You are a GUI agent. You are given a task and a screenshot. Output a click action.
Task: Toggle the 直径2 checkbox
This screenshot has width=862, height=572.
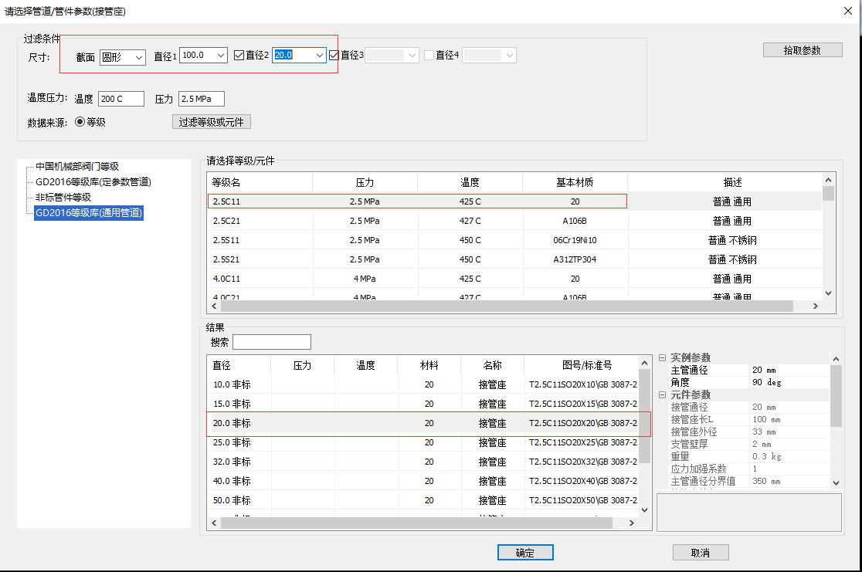(239, 56)
